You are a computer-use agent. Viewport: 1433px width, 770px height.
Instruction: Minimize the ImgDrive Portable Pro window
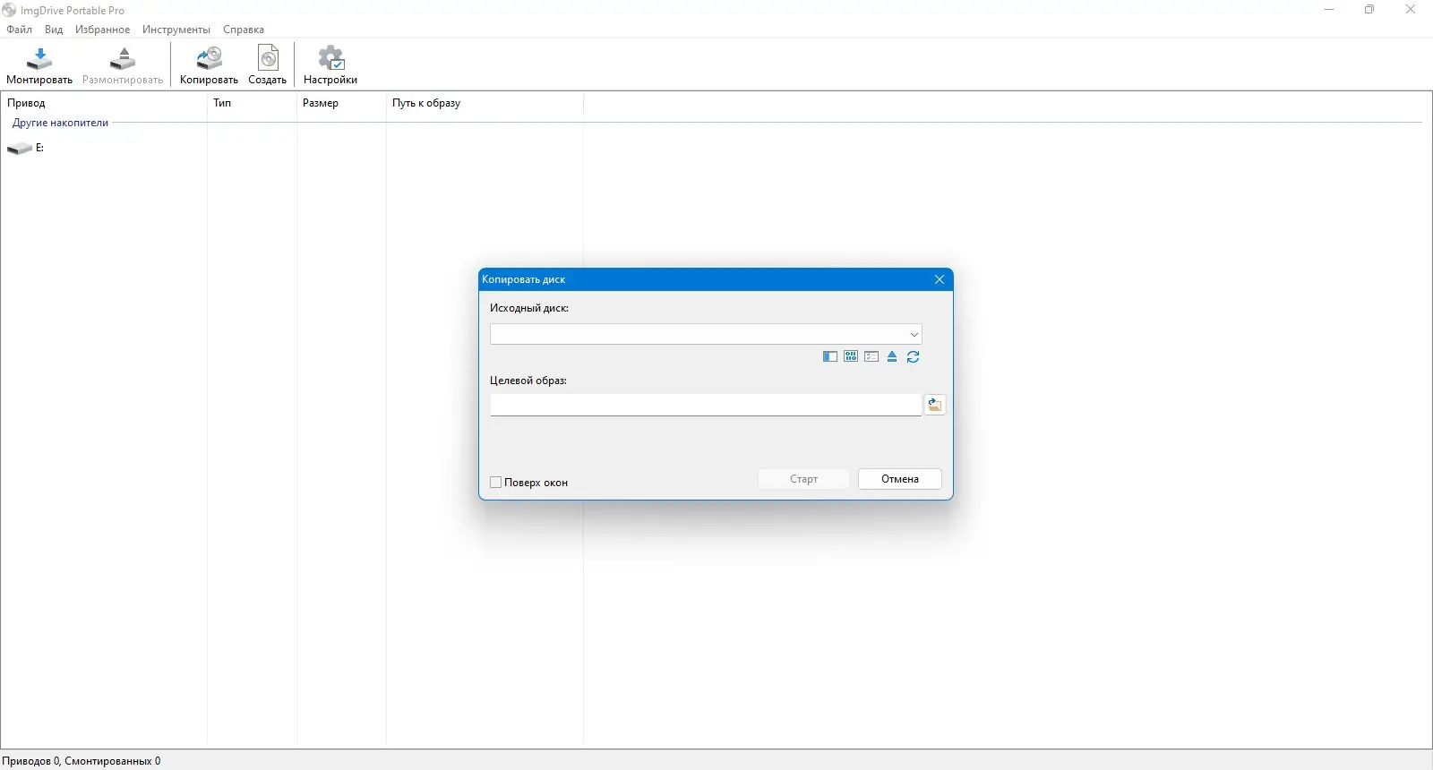(x=1329, y=10)
